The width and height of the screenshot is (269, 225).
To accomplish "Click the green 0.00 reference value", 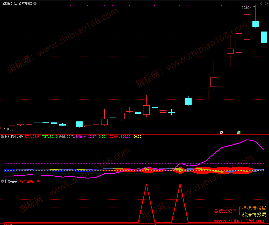I will 102,137.
